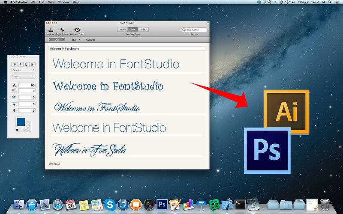Sort fonts by Use

143,30
